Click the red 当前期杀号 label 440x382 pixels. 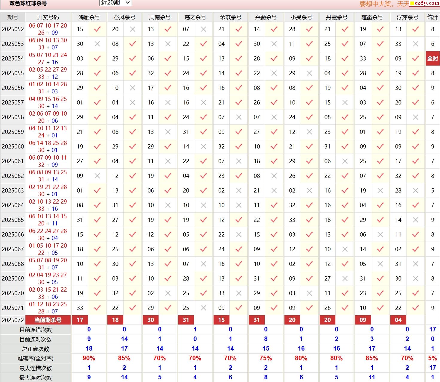coord(48,320)
